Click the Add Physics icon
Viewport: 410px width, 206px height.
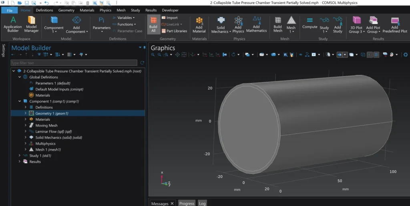[x=238, y=24]
